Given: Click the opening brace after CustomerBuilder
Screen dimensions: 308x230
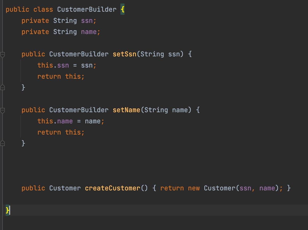Looking at the screenshot, I should [x=122, y=9].
